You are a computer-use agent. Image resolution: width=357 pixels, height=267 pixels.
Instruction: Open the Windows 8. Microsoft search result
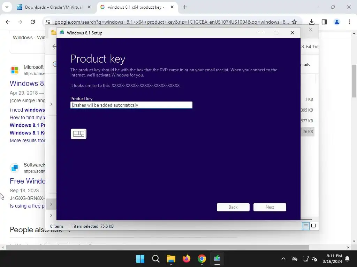(27, 83)
